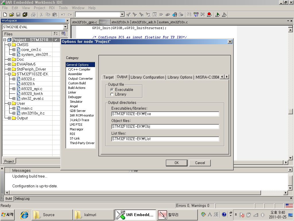Click the network signal tray icon
This screenshot has width=294, height=221.
point(256,215)
